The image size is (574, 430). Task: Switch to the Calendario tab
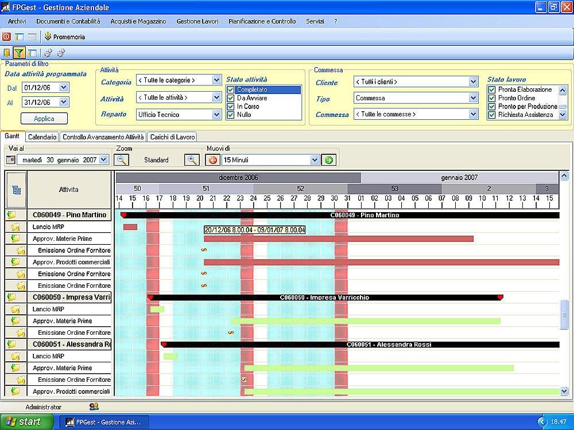click(42, 136)
